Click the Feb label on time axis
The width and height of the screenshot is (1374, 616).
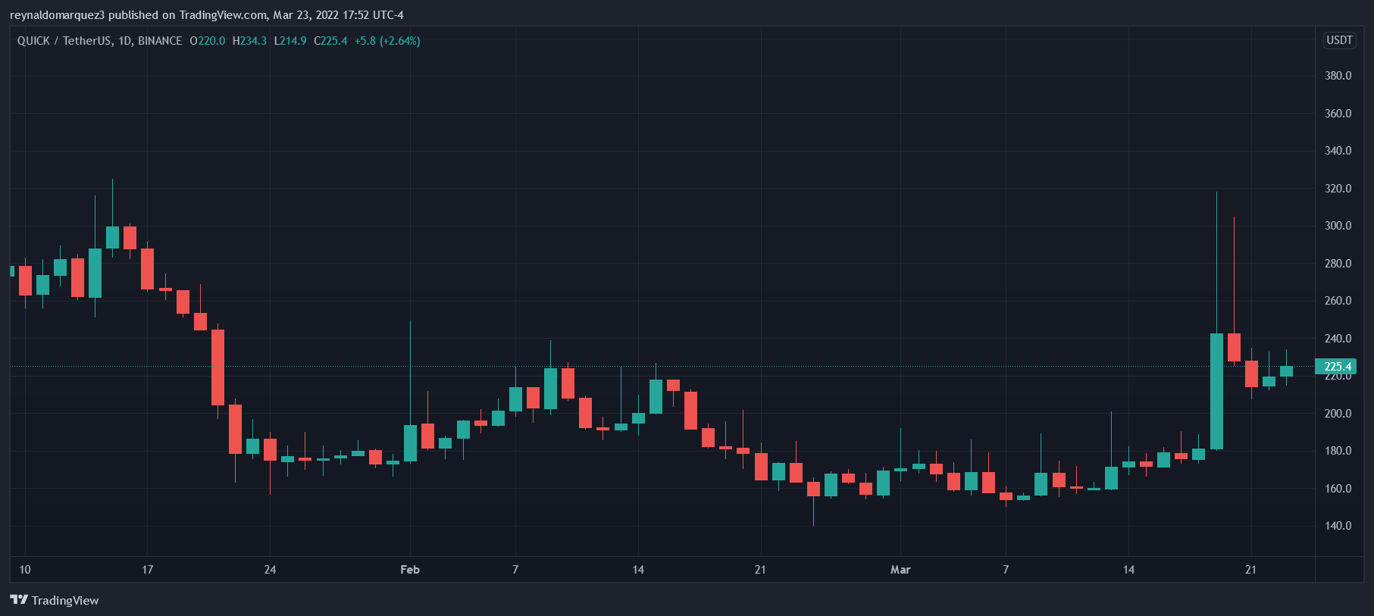(x=410, y=570)
